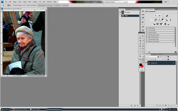Open the File menu

6,2
